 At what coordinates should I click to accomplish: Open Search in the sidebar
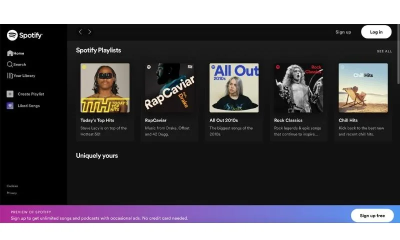(x=16, y=64)
